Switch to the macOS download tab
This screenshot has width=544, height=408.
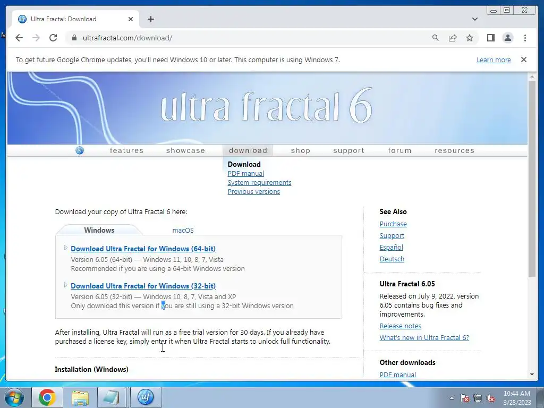click(183, 231)
